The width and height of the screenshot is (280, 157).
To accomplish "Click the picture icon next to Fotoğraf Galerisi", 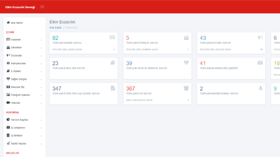I will pyautogui.click(x=8, y=95).
